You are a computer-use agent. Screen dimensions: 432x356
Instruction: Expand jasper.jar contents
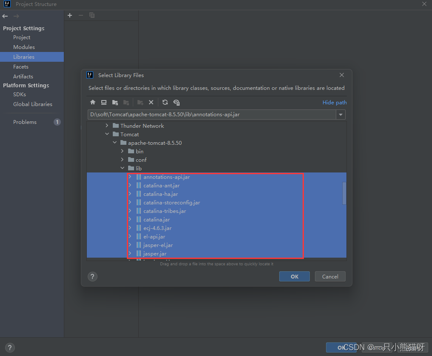coord(130,253)
